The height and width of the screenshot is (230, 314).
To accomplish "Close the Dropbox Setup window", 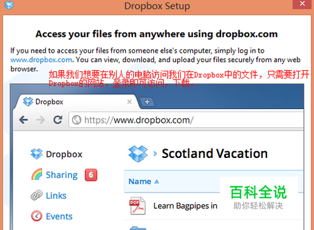I will (x=302, y=4).
